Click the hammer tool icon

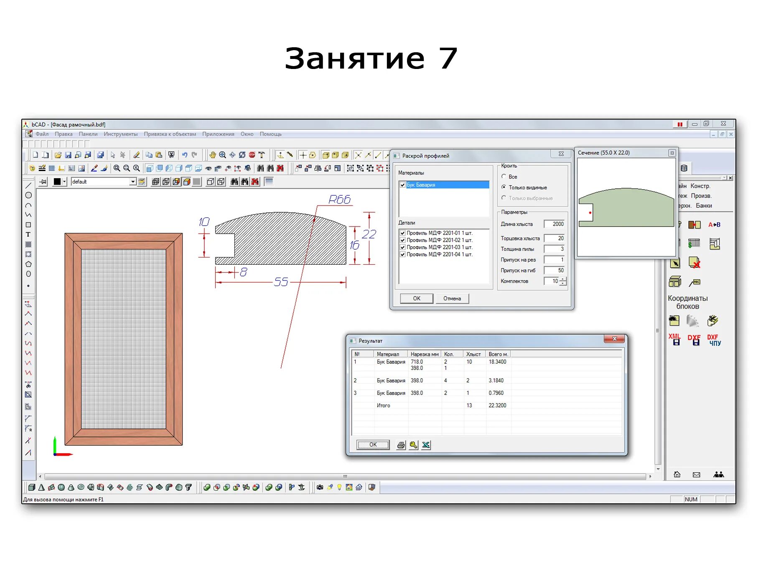coord(262,155)
